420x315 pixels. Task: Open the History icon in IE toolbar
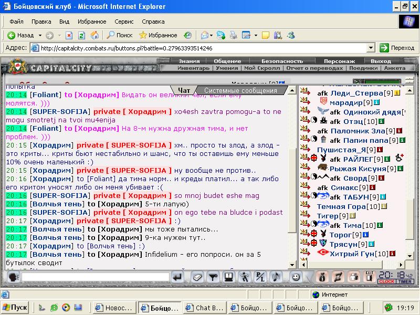coord(187,35)
